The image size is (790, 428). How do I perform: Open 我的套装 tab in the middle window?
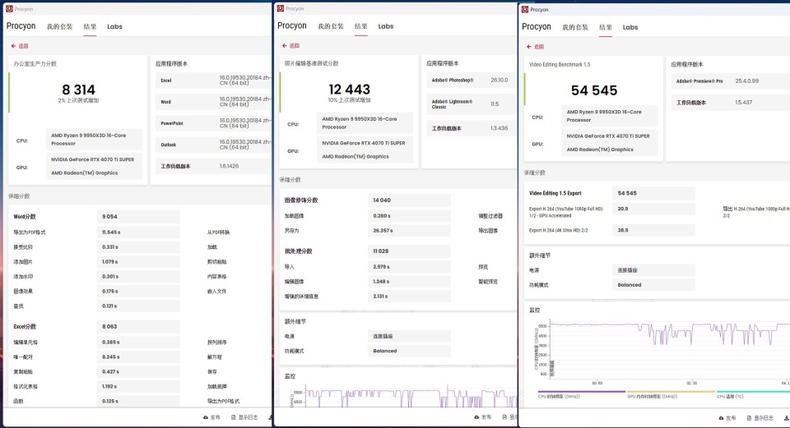[x=331, y=26]
